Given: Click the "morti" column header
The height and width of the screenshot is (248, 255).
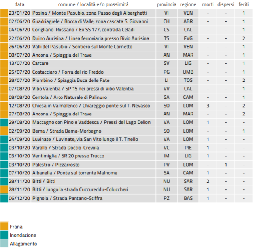Looking at the screenshot, I should pos(208,4).
